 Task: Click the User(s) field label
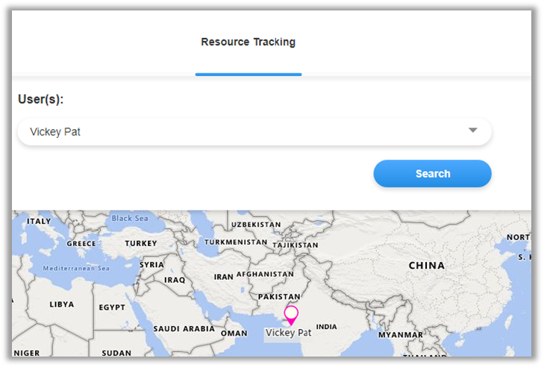(40, 99)
